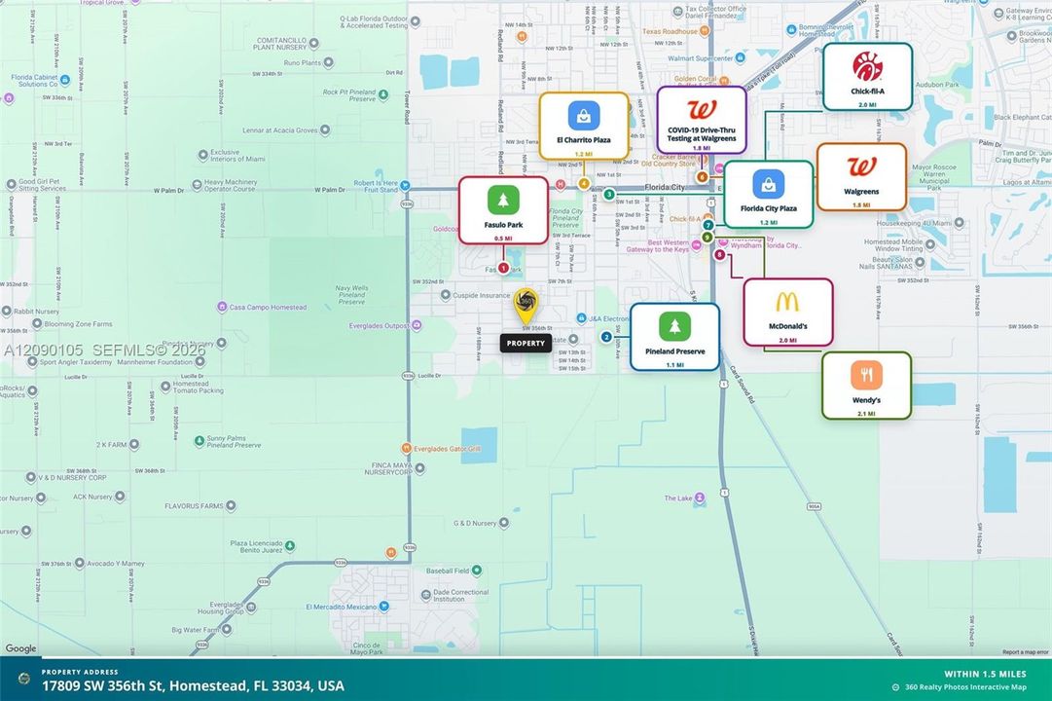The width and height of the screenshot is (1052, 701).
Task: Select yellow numbered marker 4 under El Charrito
Action: tap(584, 183)
